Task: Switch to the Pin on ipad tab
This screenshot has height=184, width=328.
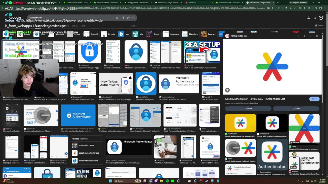Action: point(199,3)
